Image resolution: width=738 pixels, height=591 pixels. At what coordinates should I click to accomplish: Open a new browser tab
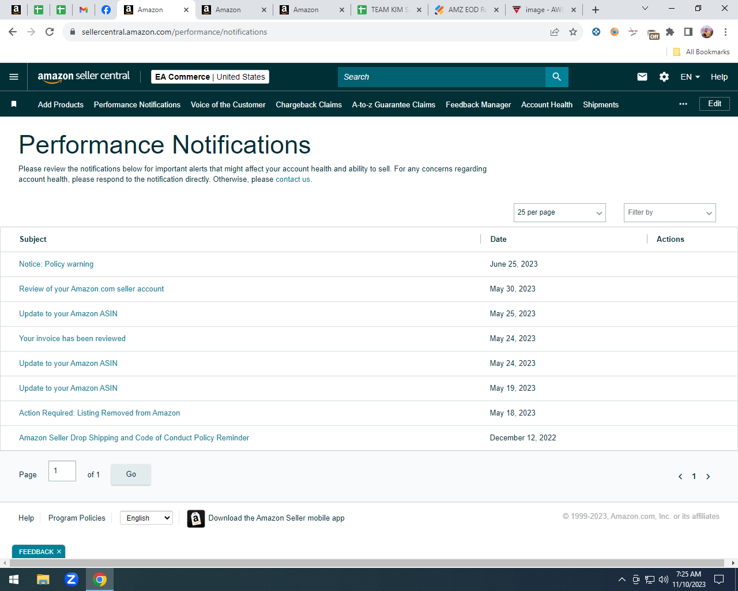[596, 10]
